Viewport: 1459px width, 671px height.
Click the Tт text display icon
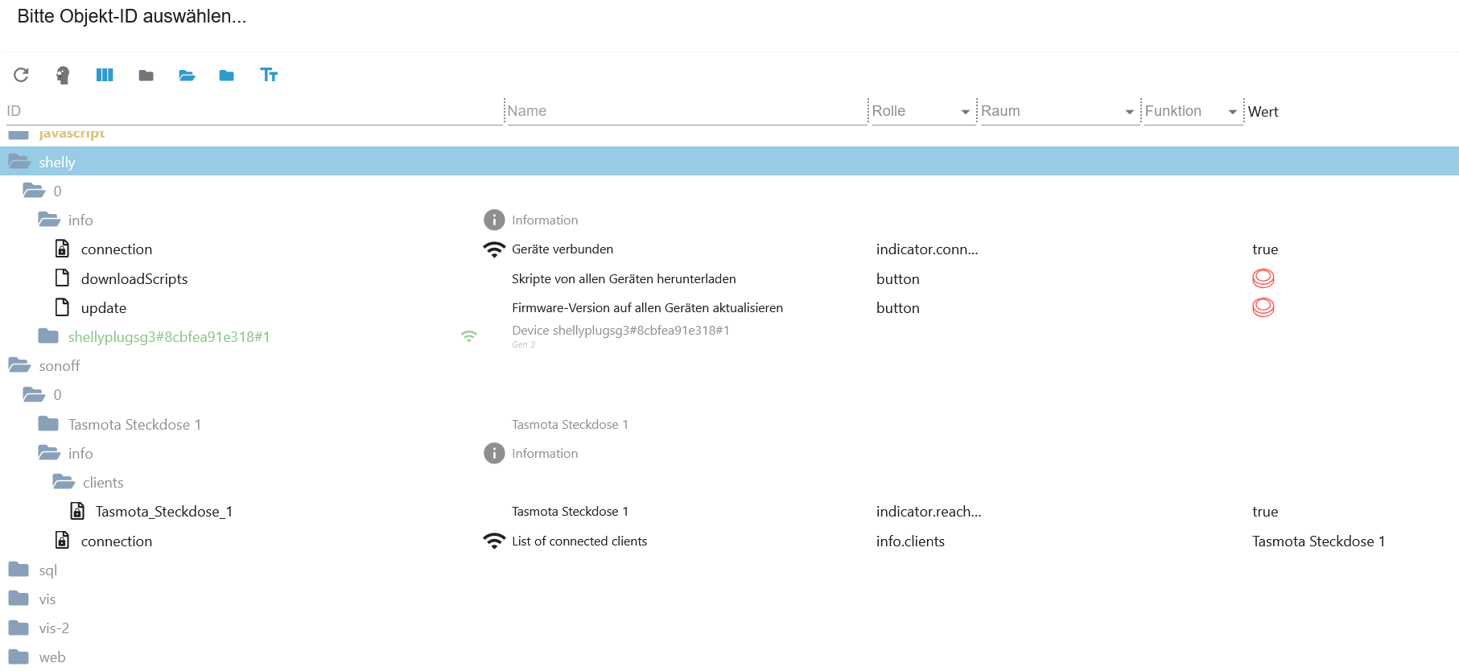269,75
